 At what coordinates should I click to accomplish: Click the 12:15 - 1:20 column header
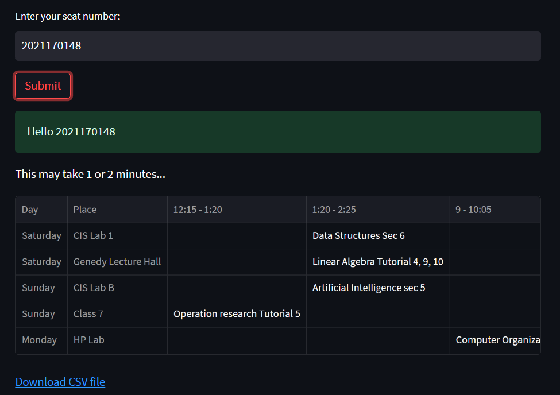click(x=197, y=210)
